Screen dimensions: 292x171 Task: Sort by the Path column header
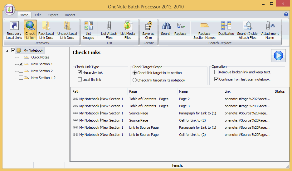99,91
